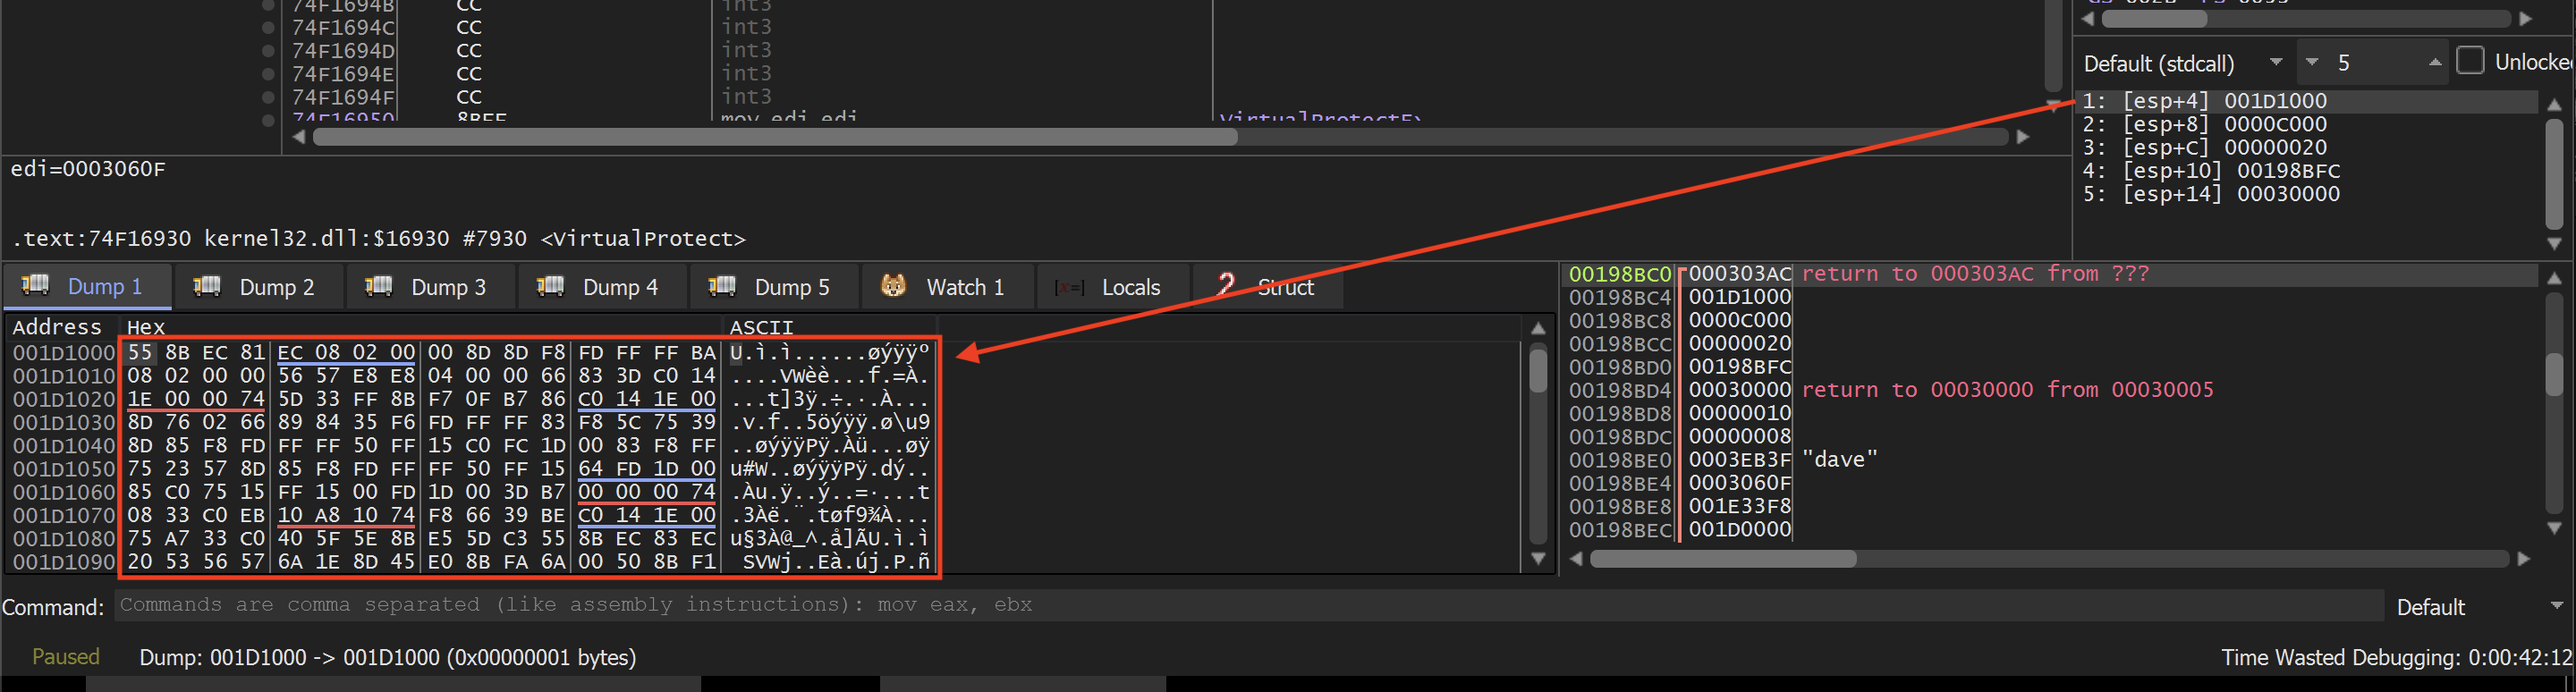Click the Locals tab variable icon
Viewport: 2576px width, 692px height.
point(1069,288)
